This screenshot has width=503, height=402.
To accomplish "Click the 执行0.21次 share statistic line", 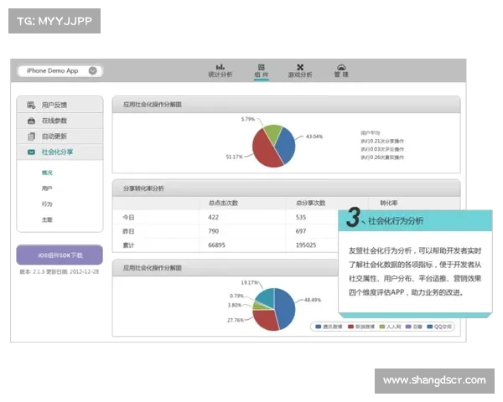I will click(x=382, y=141).
